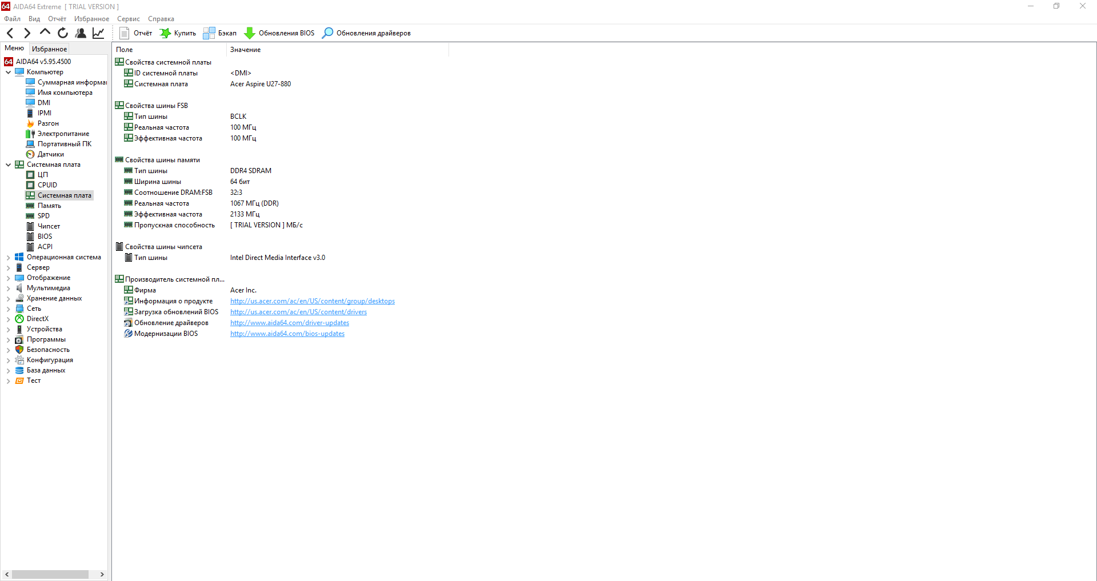
Task: Click the Отчёт report toolbar button
Action: point(135,33)
